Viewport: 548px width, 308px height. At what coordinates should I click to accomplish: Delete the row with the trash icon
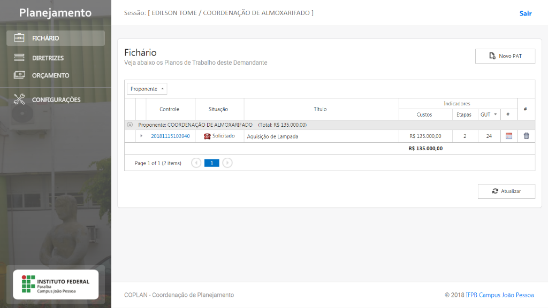(x=526, y=136)
